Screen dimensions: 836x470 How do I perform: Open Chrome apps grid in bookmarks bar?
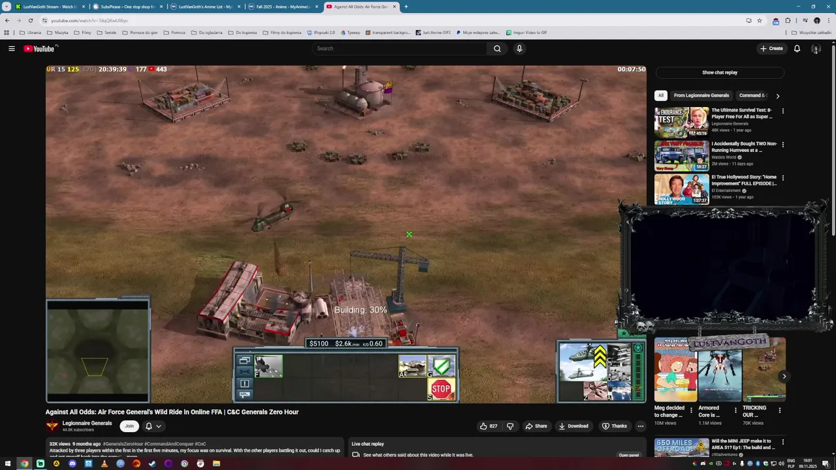(7, 32)
